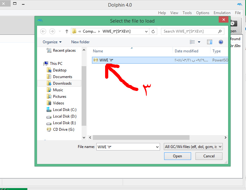The width and height of the screenshot is (246, 190).
Task: Click the Dolphin toolbar Open disc icon
Action: pos(233,24)
